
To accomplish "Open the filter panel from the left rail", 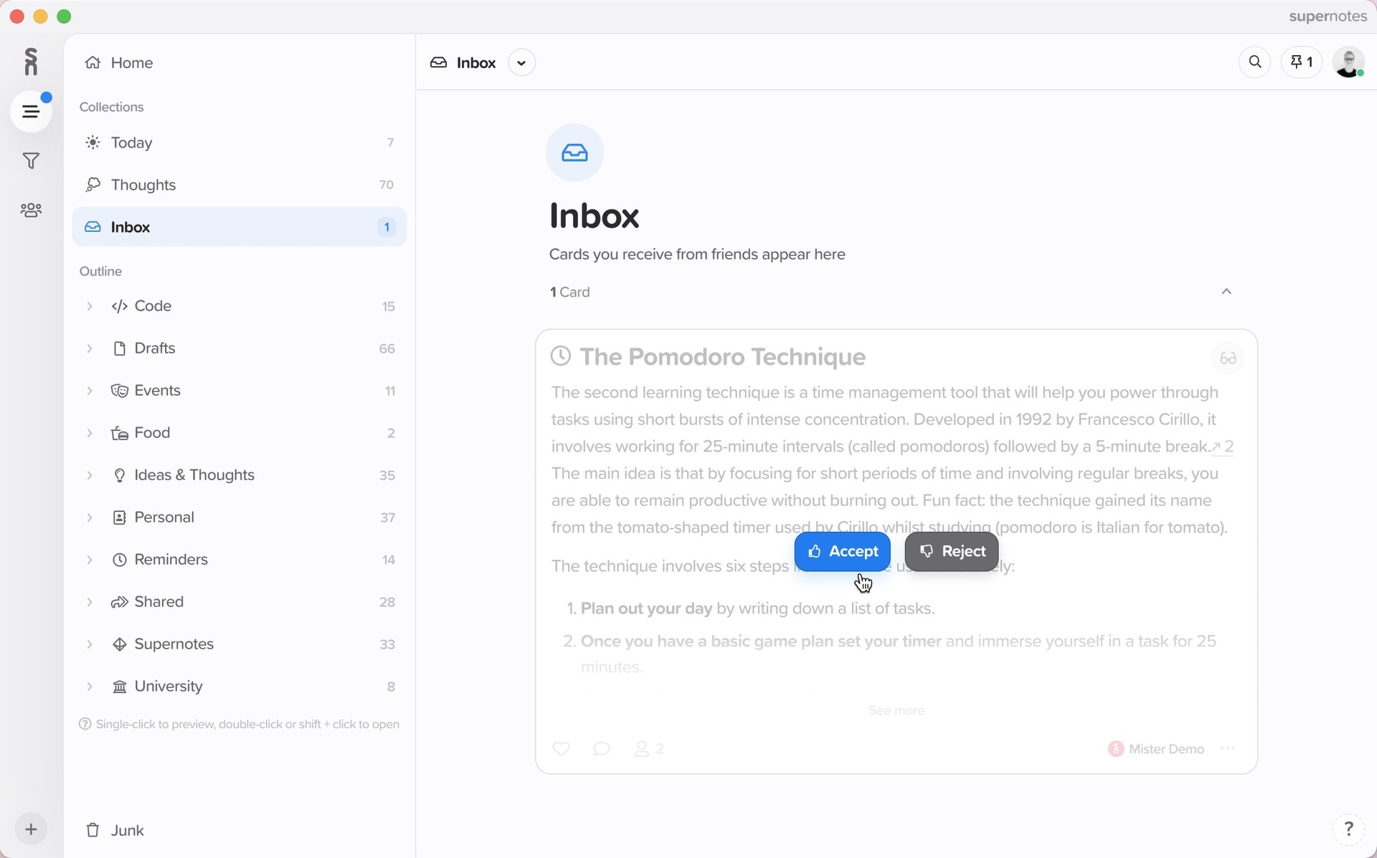I will 30,160.
